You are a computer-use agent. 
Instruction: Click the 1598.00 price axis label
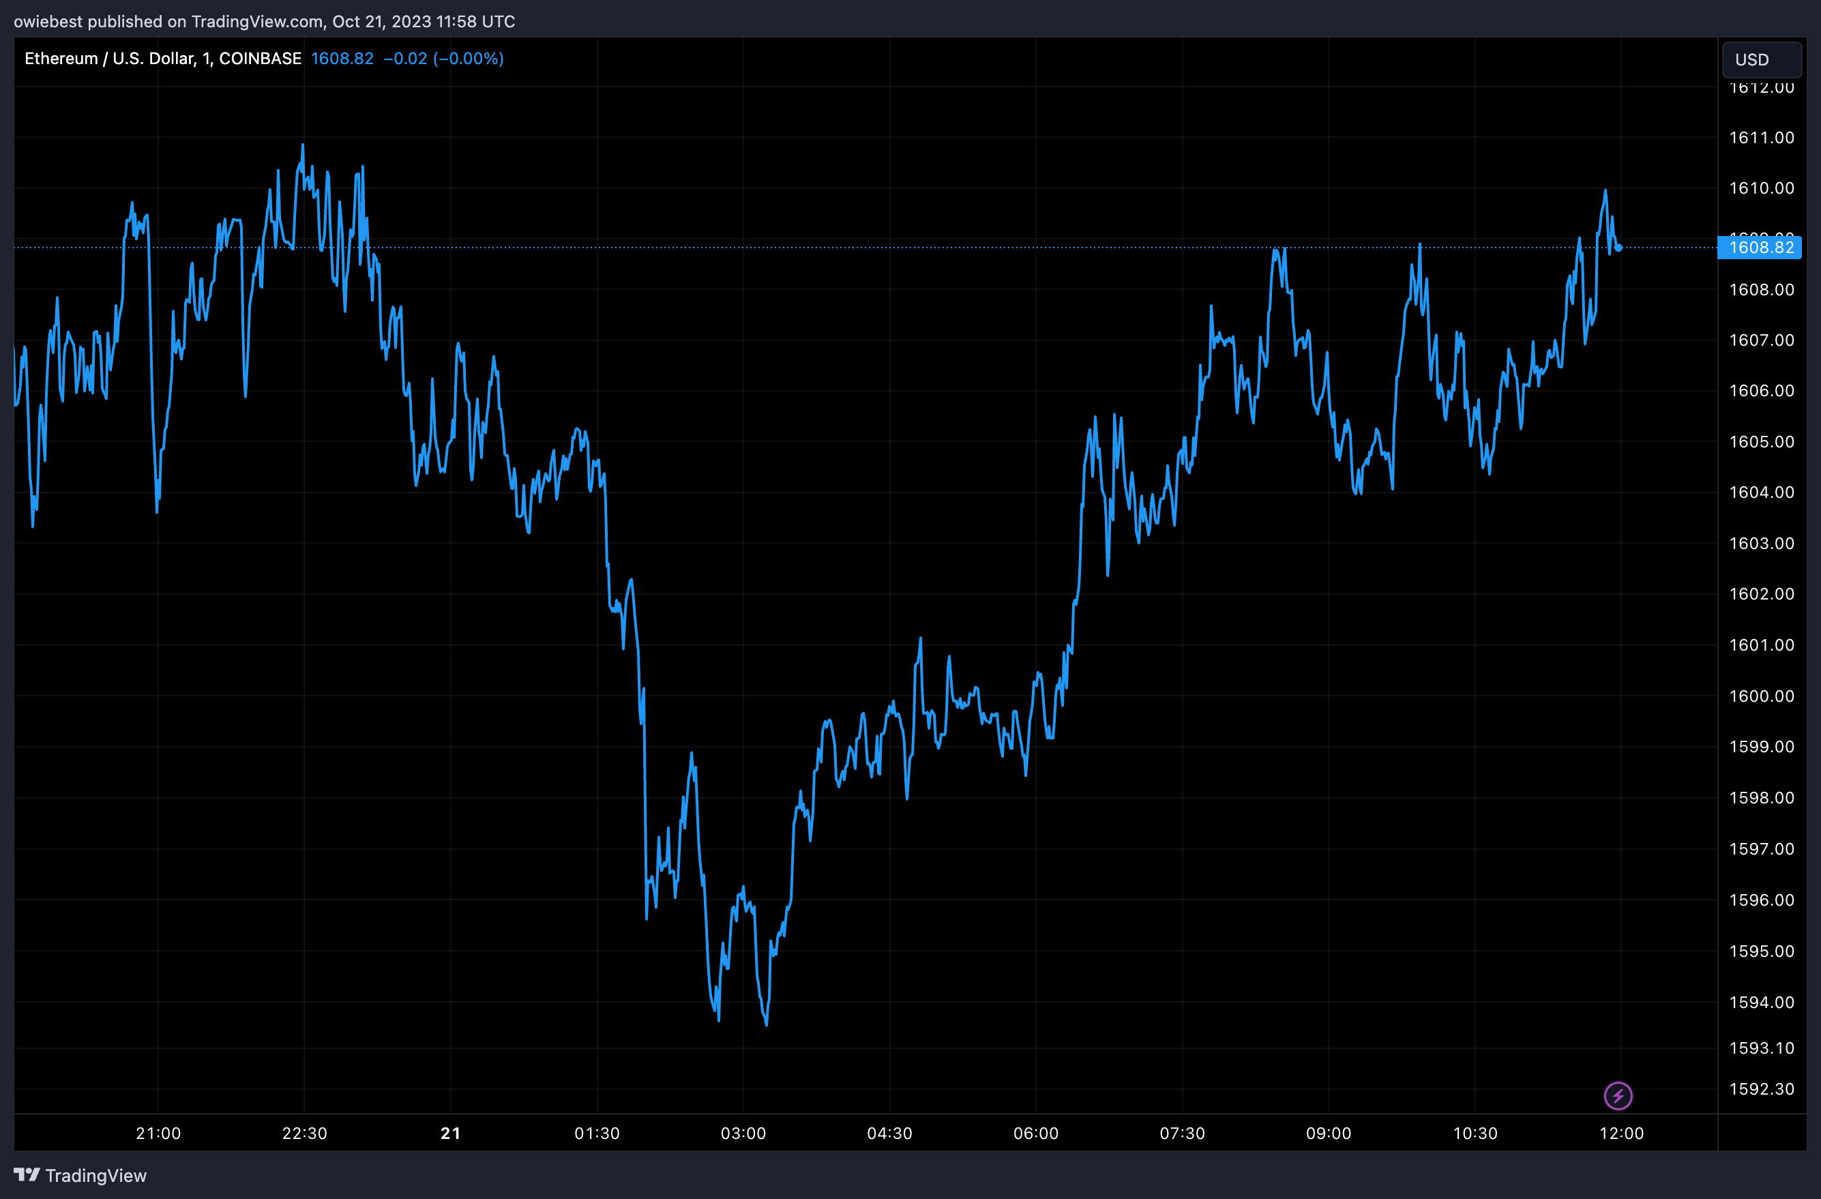point(1761,798)
